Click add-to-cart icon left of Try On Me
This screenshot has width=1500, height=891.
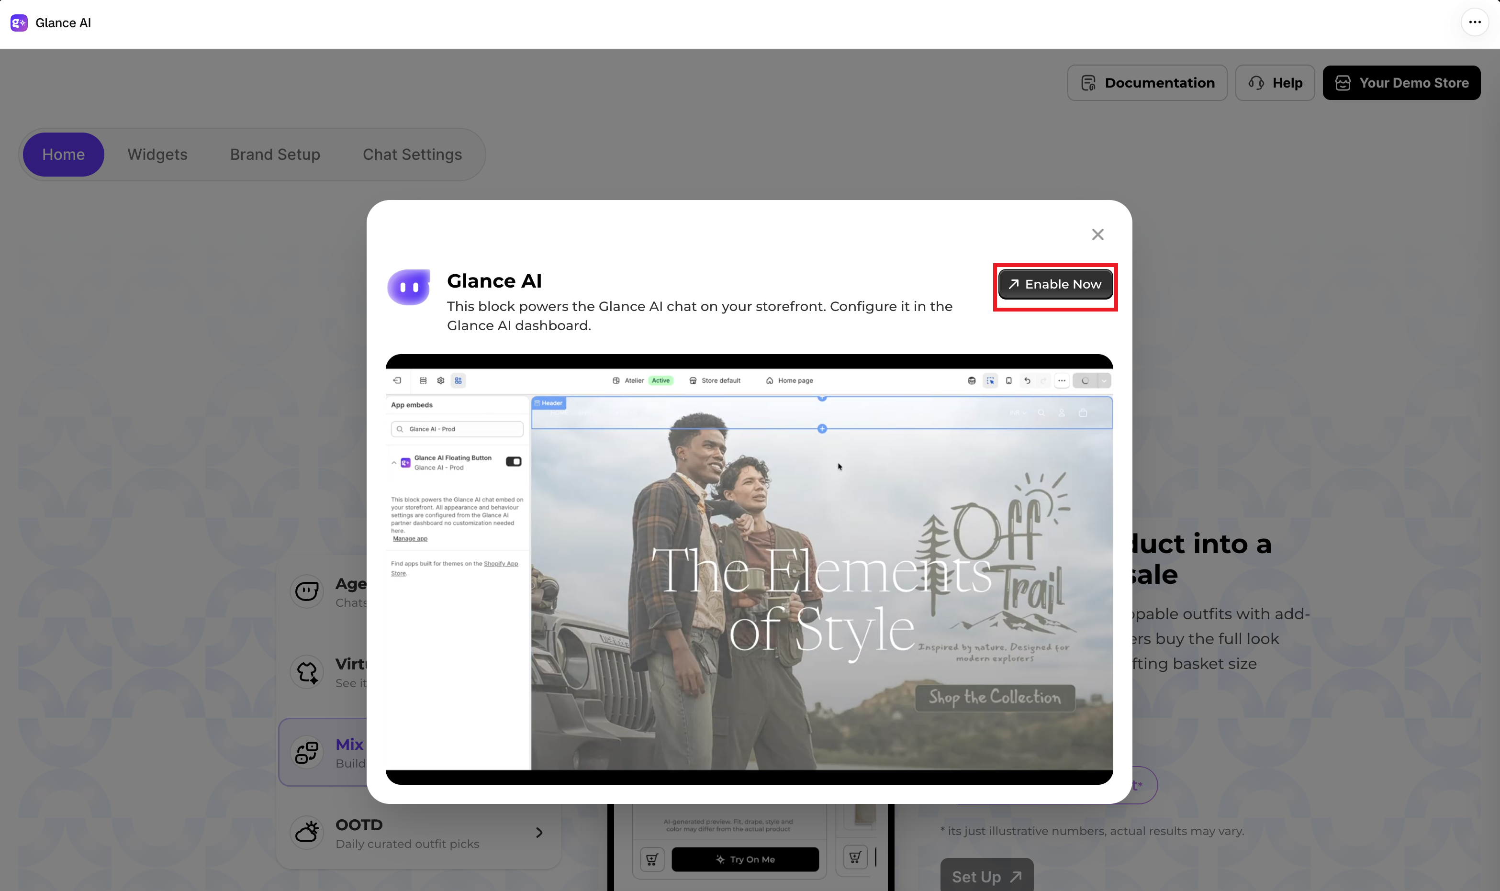pyautogui.click(x=652, y=859)
